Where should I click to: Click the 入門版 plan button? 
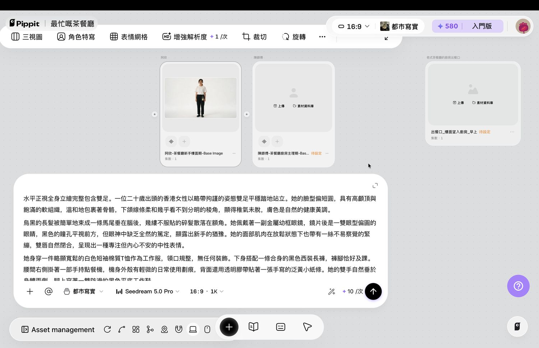click(482, 26)
